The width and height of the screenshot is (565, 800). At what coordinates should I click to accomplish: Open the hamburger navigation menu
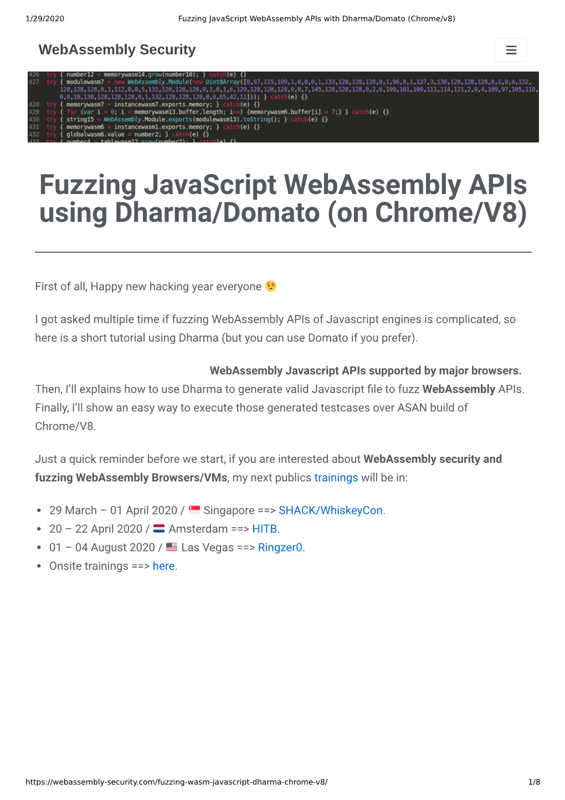pos(511,50)
